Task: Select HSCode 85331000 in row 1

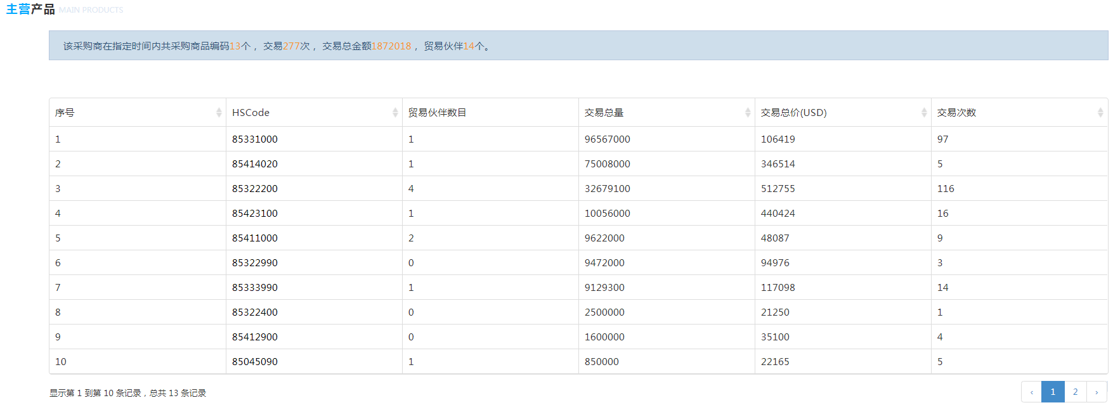Action: (x=254, y=139)
